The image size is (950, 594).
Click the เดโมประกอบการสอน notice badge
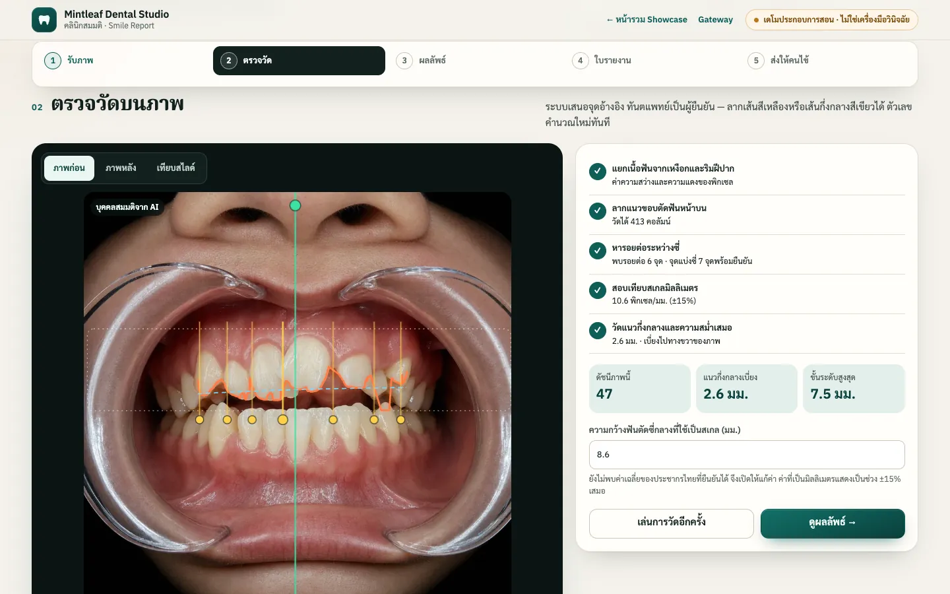point(832,20)
